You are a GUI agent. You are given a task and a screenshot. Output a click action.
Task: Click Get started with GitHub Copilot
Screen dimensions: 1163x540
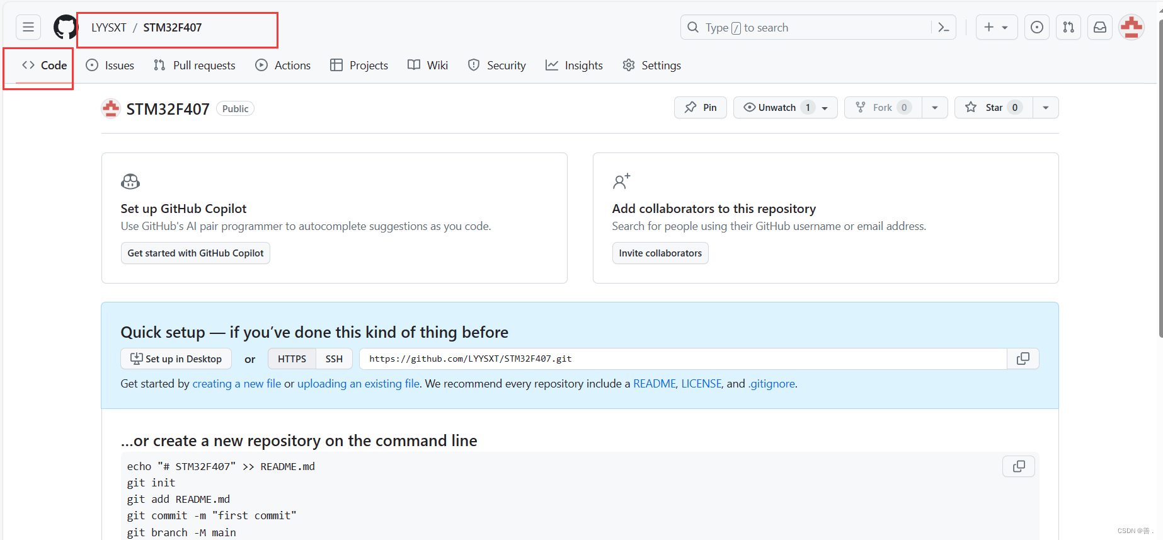195,253
